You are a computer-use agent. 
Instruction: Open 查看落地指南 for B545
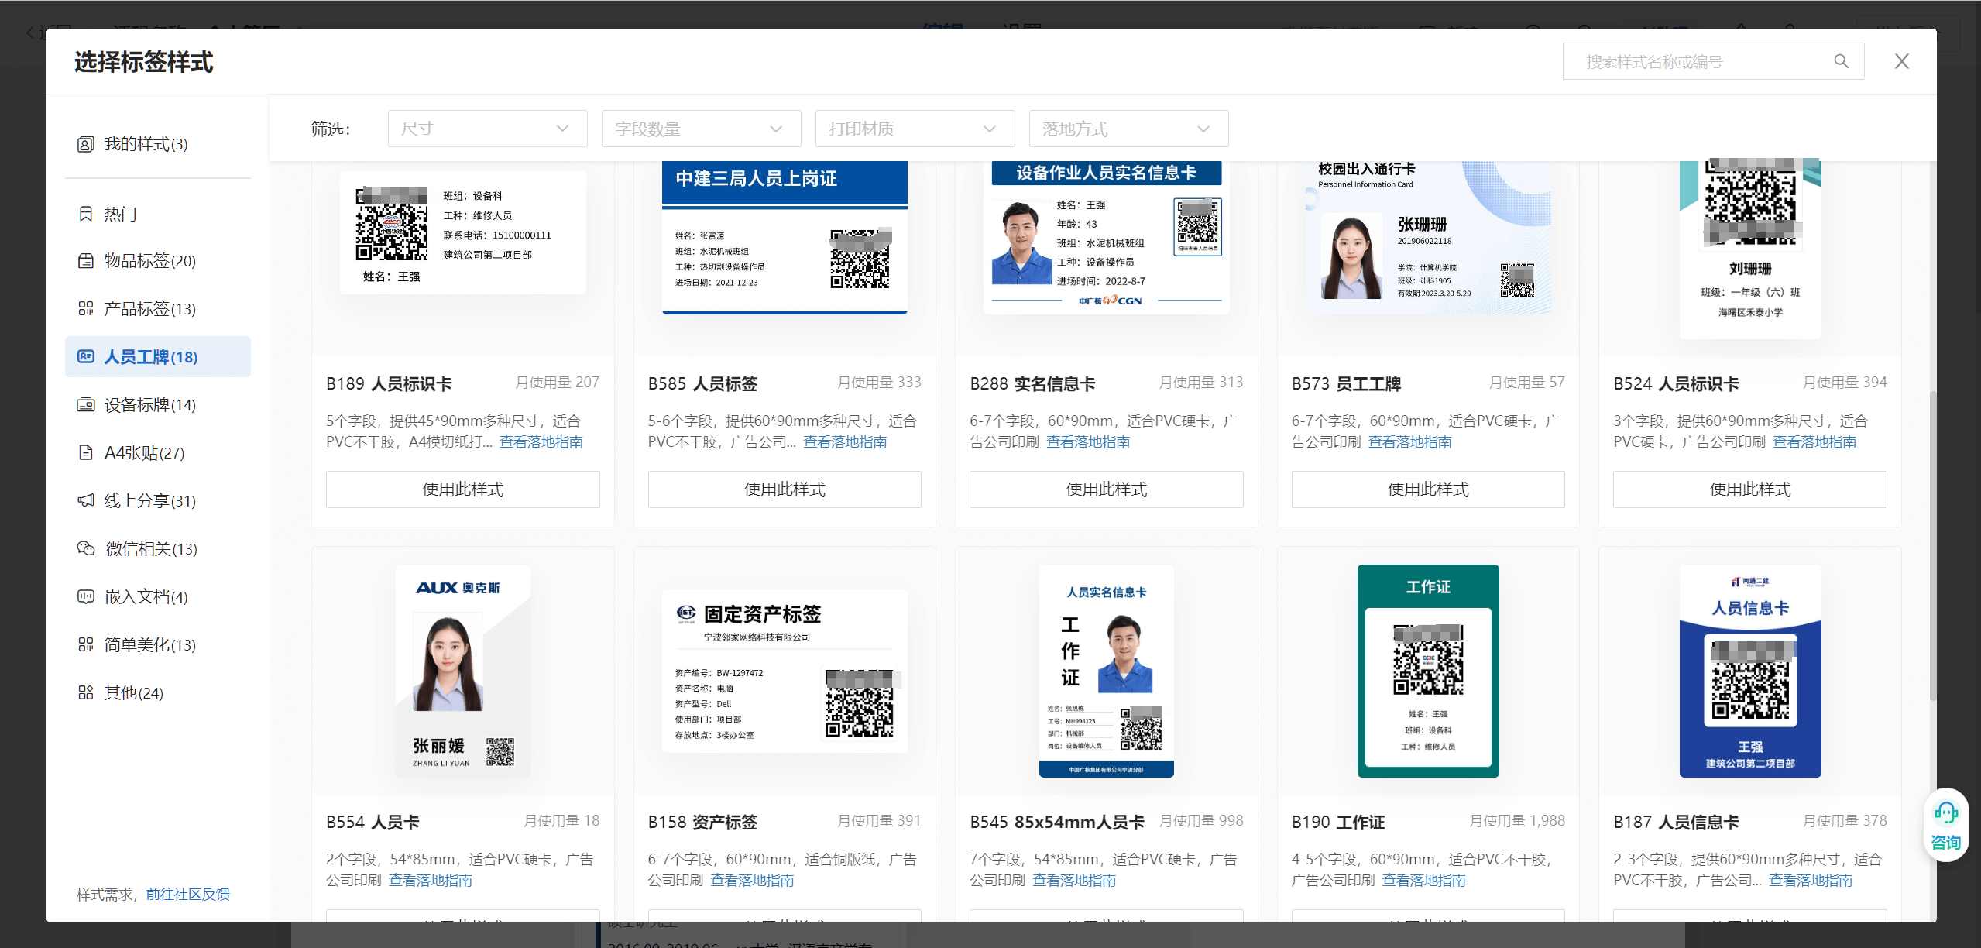(1074, 881)
